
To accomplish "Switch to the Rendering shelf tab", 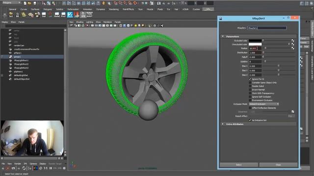I will point(114,9).
